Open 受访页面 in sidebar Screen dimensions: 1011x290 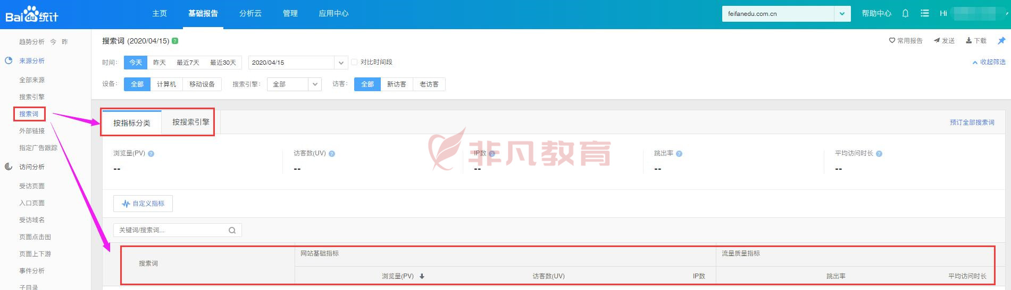pyautogui.click(x=32, y=186)
